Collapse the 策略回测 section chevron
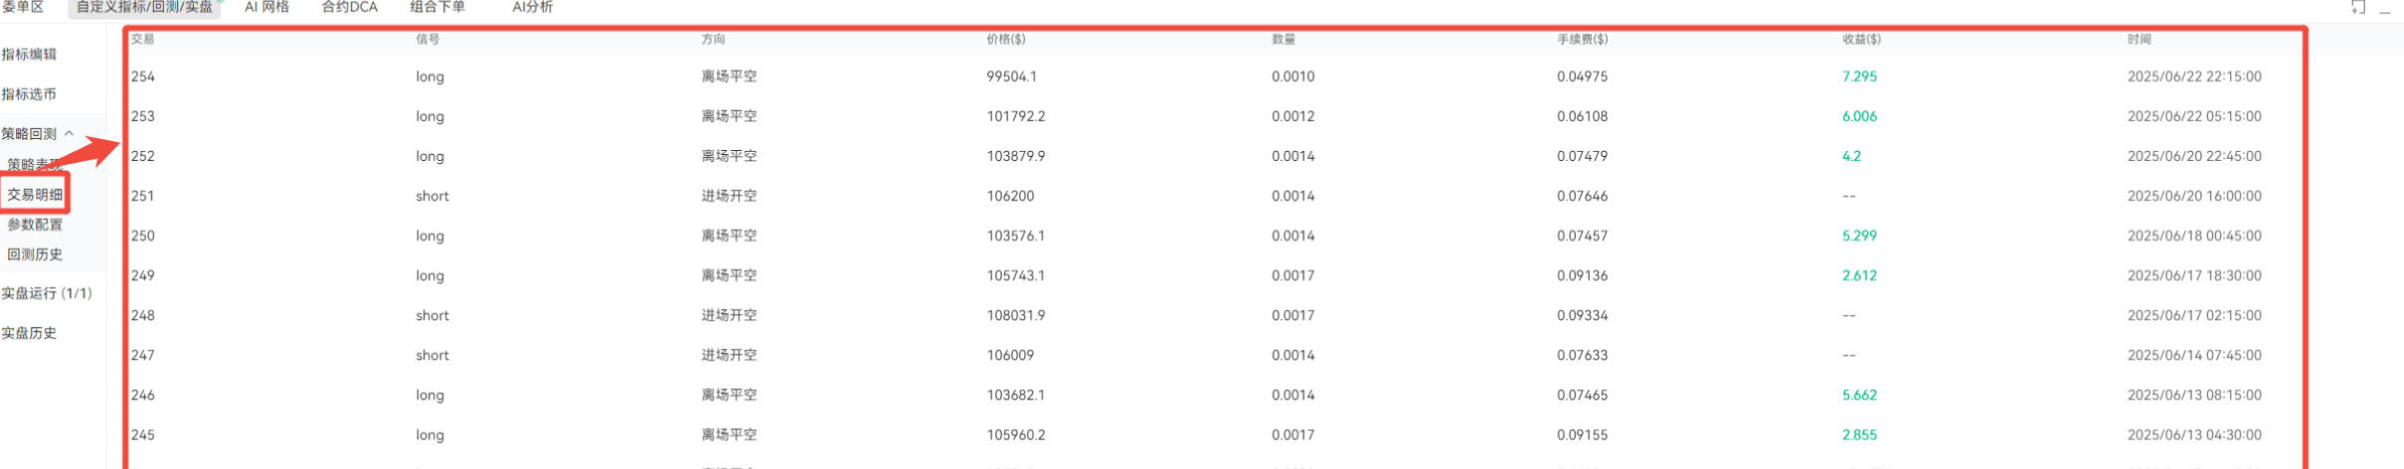 69,133
